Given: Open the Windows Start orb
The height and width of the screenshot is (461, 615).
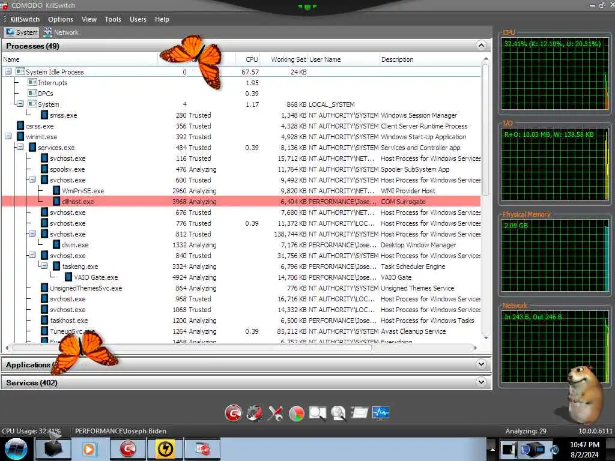Looking at the screenshot, I should pos(16,449).
